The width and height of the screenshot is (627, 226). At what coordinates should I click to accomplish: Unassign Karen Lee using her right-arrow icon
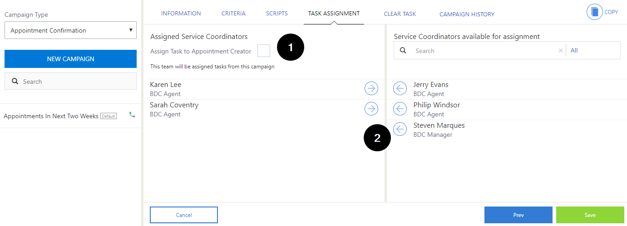pyautogui.click(x=371, y=88)
